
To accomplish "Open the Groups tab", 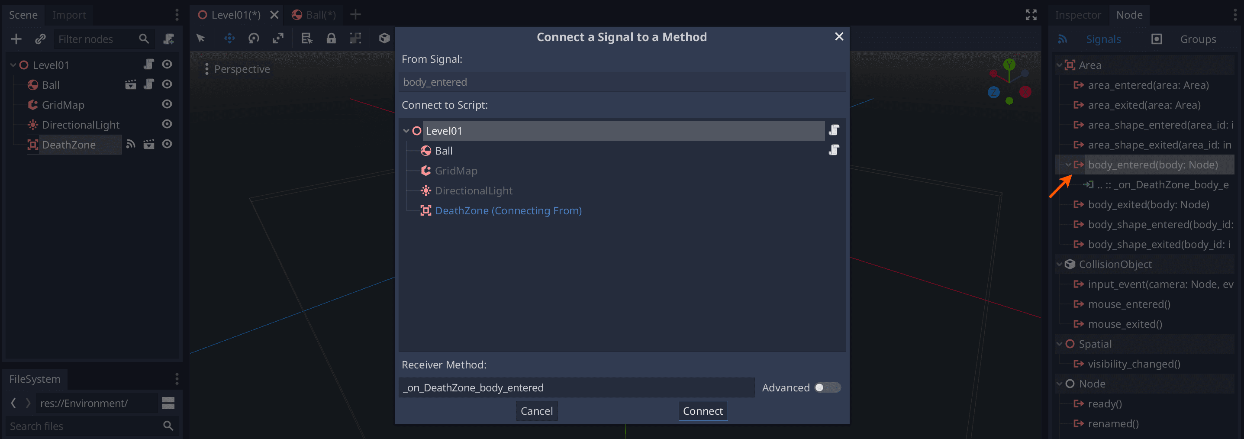I will (x=1197, y=39).
